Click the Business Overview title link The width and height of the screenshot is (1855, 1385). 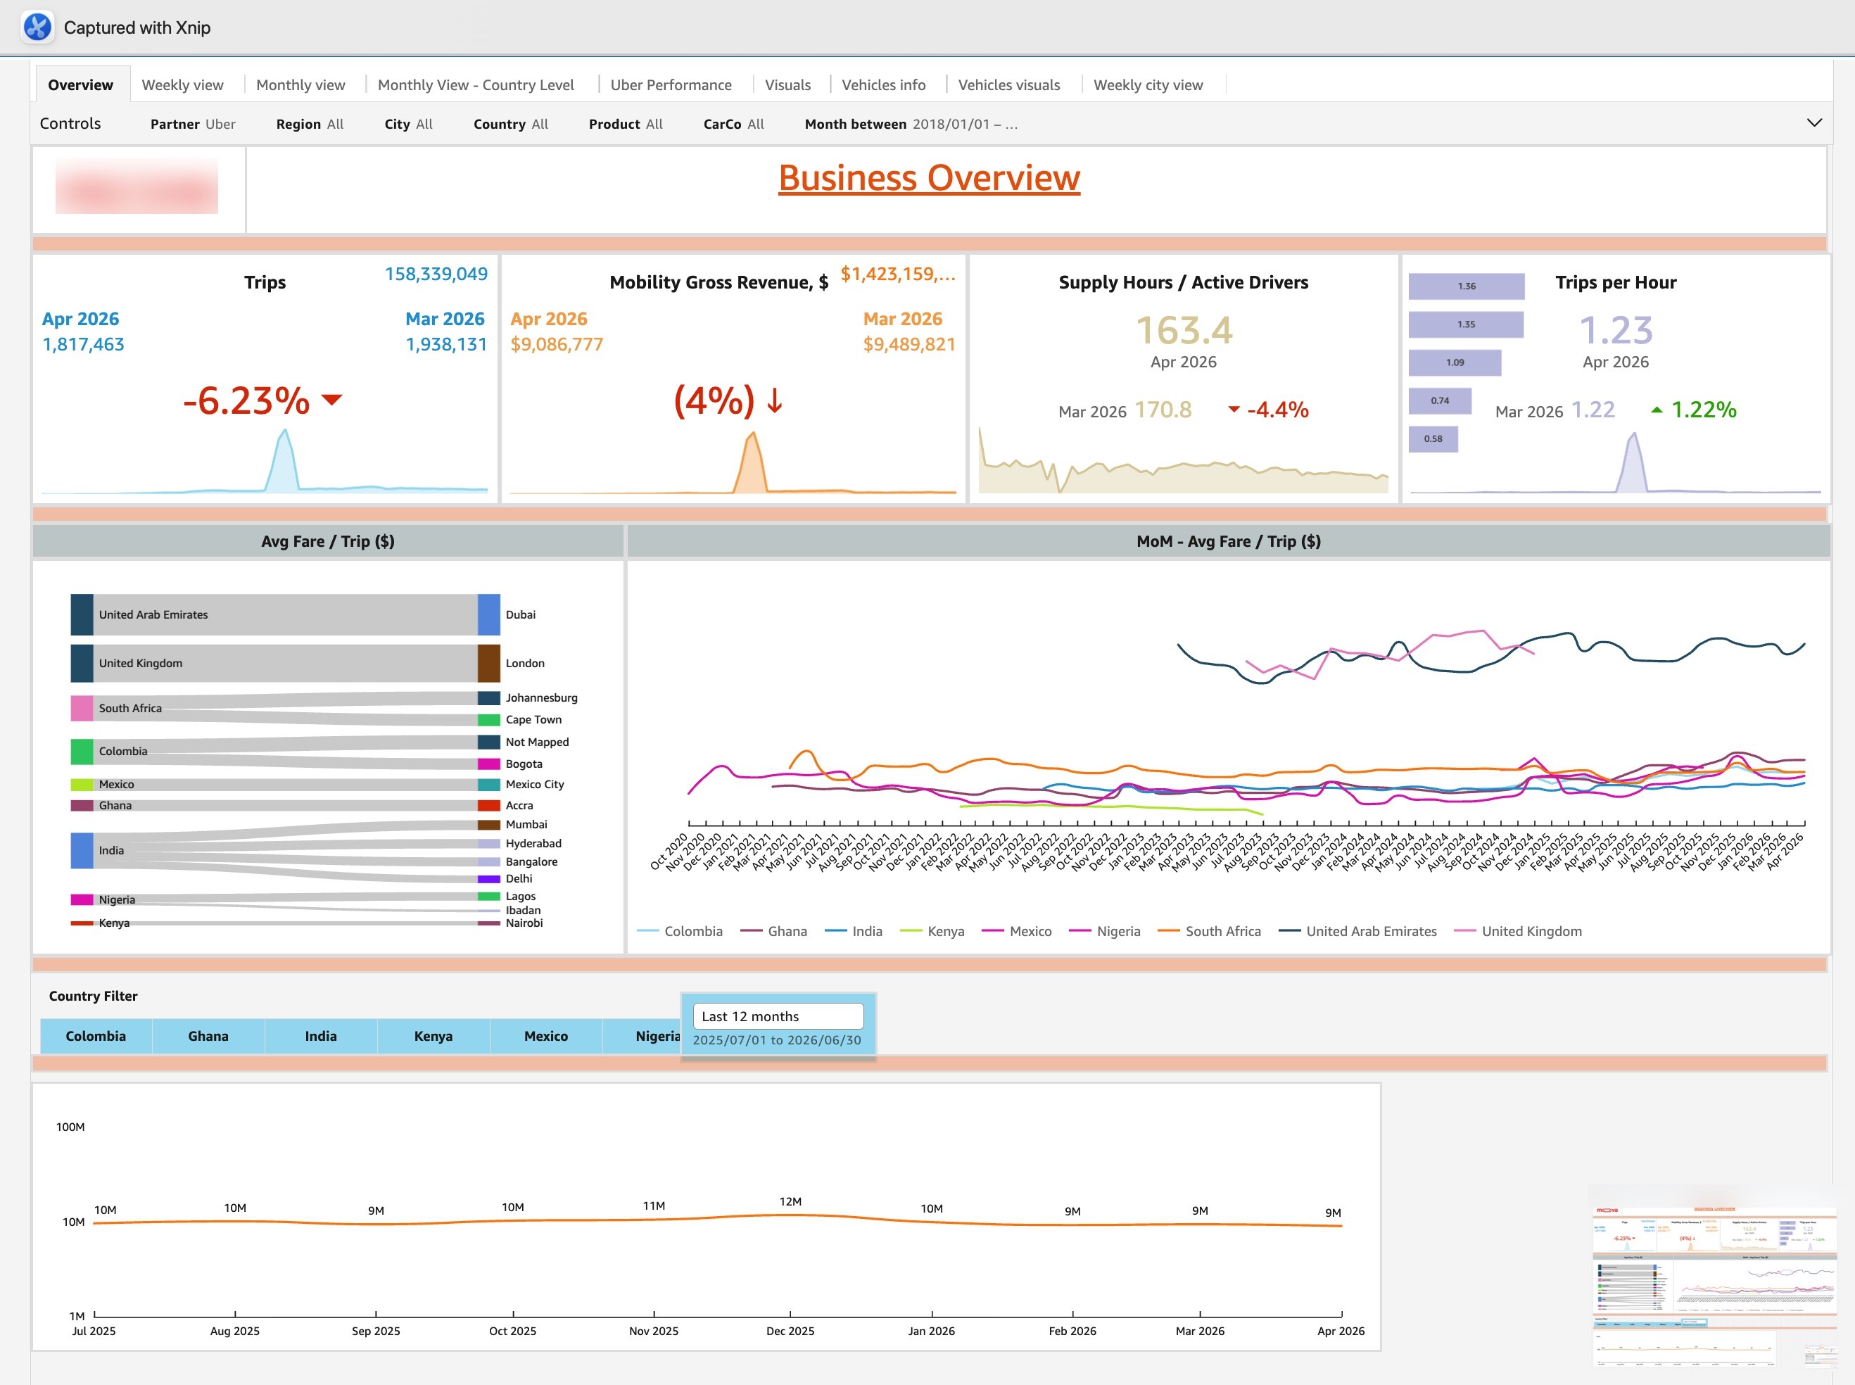point(929,178)
